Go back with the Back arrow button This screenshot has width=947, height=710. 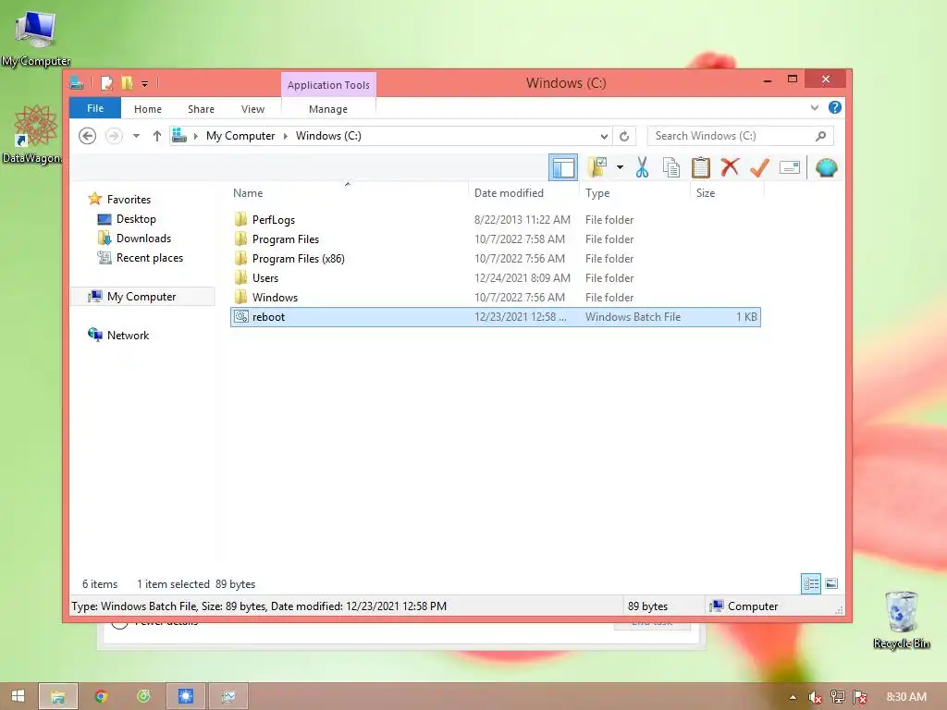point(88,136)
